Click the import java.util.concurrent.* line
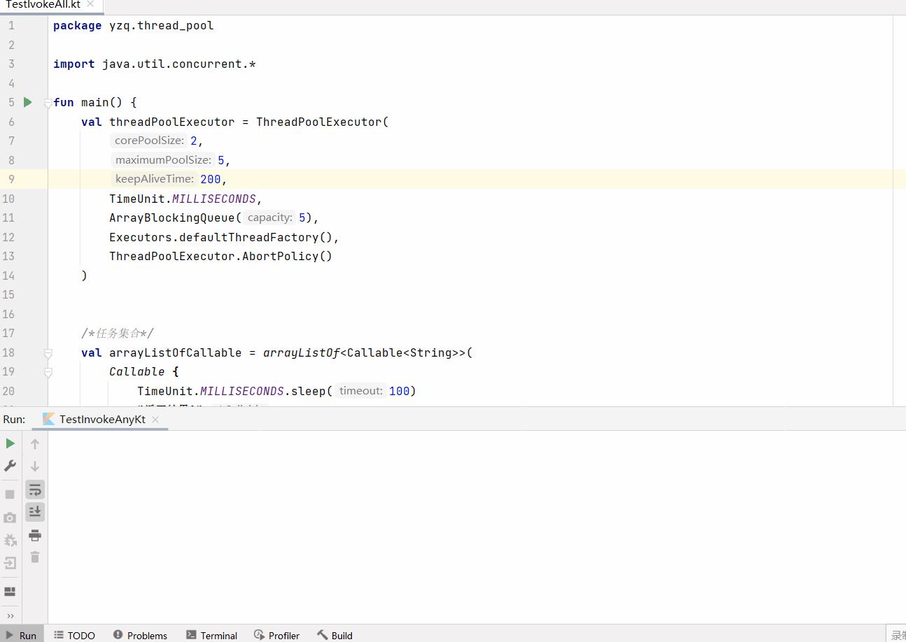The image size is (906, 642). click(x=155, y=64)
